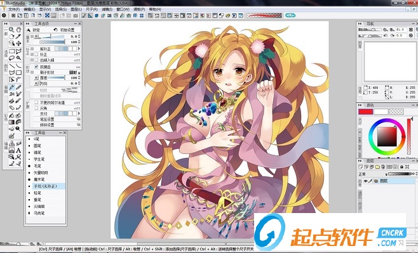Select the Paint bucket fill tool
The width and height of the screenshot is (418, 253).
click(x=11, y=116)
